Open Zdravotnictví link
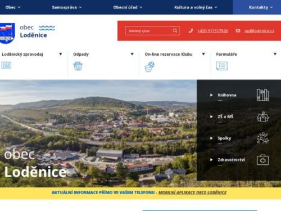281x211 pixels. (231, 160)
